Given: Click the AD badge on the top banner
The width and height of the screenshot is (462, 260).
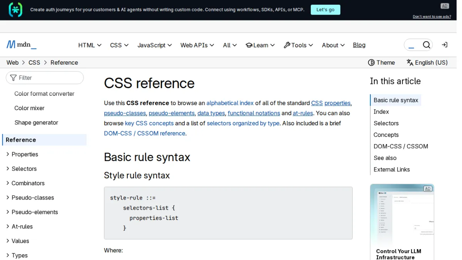Looking at the screenshot, I should (445, 6).
